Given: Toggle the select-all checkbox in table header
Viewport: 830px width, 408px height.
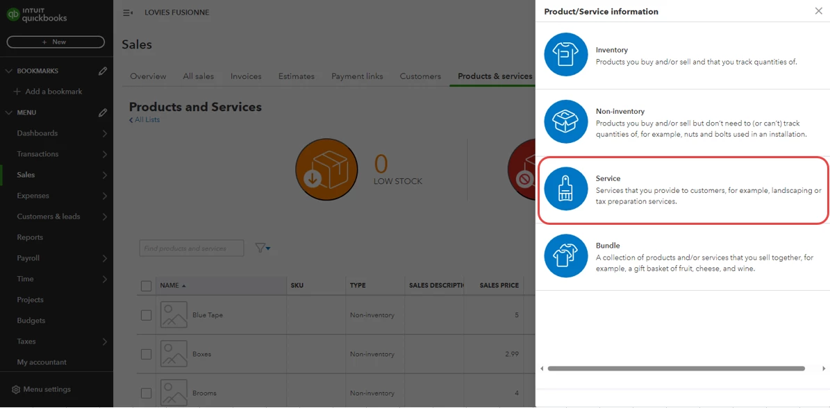Looking at the screenshot, I should [x=146, y=286].
